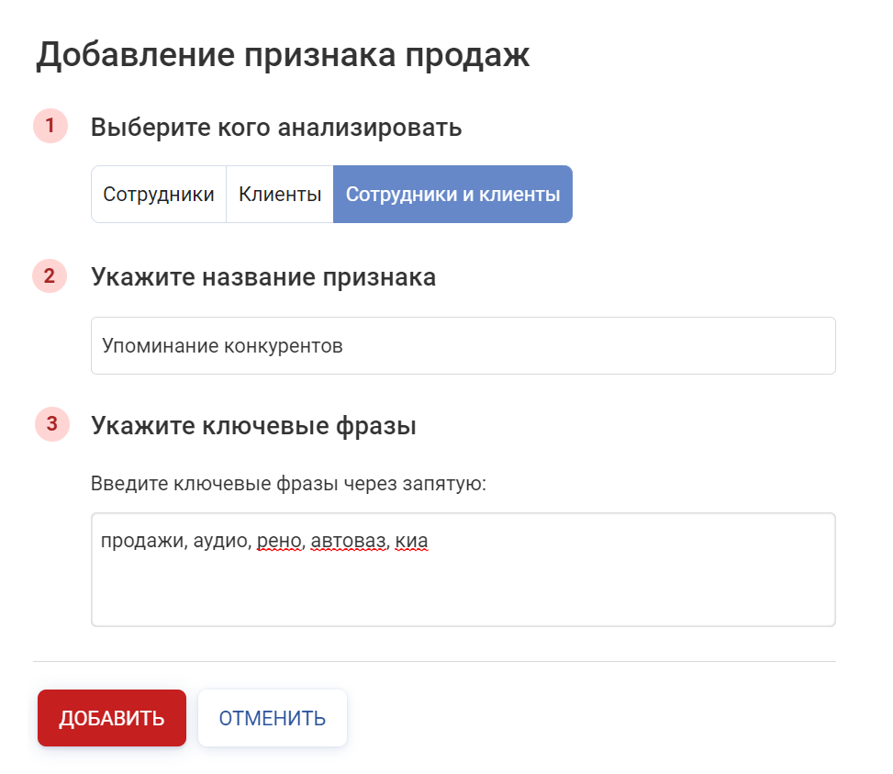Click the red step 1 number badge
Screen dimensions: 893x774
pos(50,126)
